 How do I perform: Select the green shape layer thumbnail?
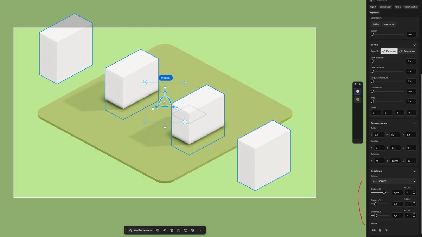pos(358,100)
